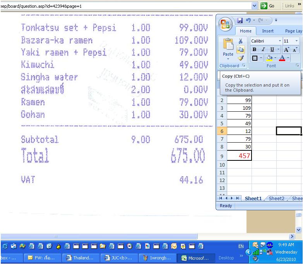
Task: Open the font size dropdown
Action: tap(296, 41)
